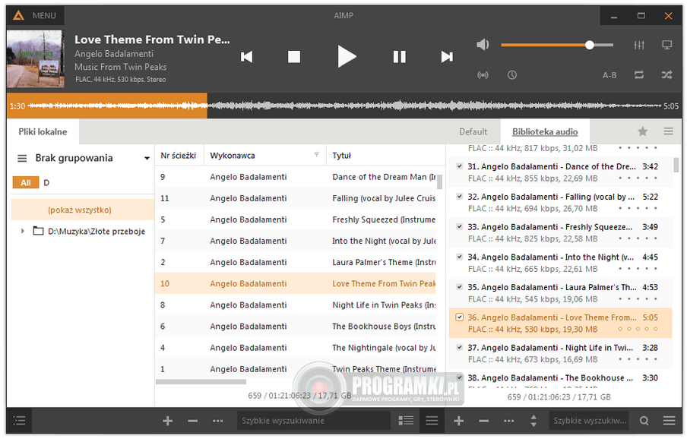This screenshot has height=442, width=687.
Task: Select the D letter filter
Action: click(46, 183)
